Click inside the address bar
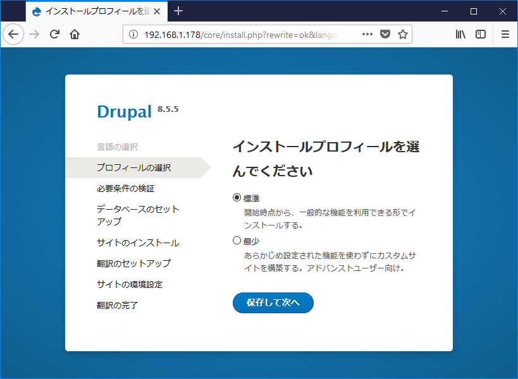The image size is (518, 379). 253,34
